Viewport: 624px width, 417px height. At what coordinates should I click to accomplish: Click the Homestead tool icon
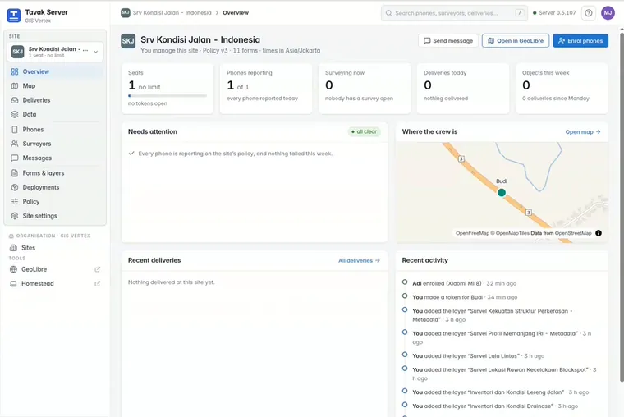pyautogui.click(x=13, y=284)
